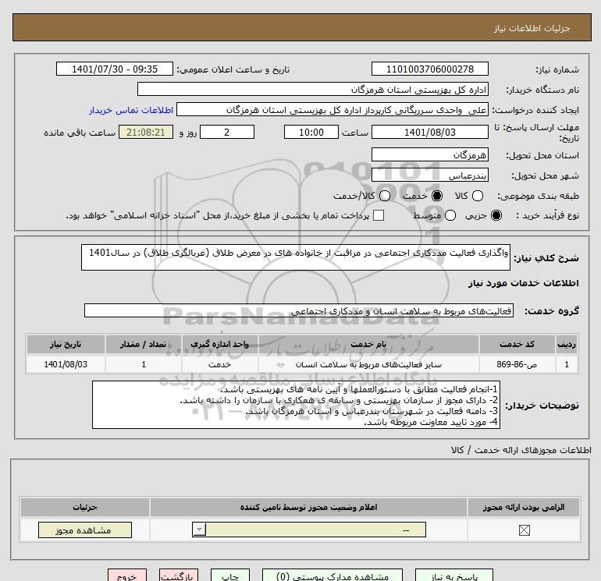
Task: Click the table date cell 1401/08/03
Action: [66, 364]
